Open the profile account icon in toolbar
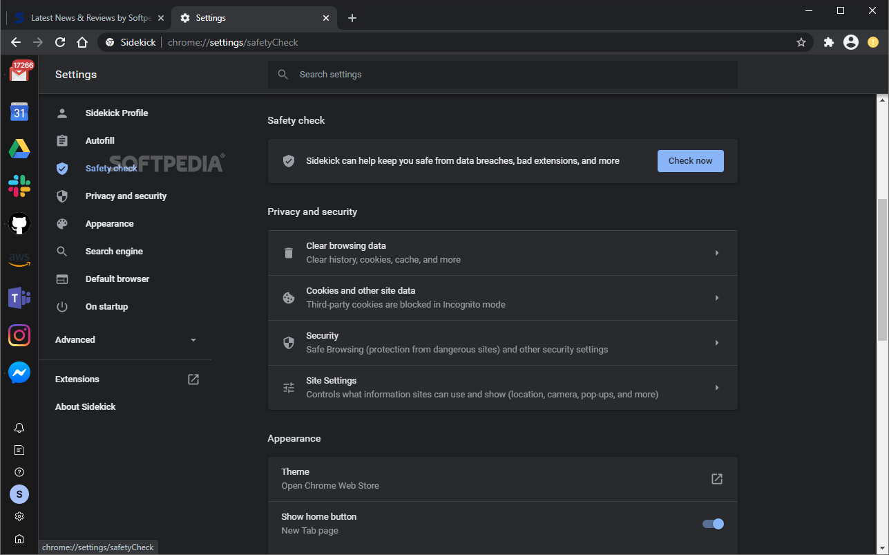Screen dimensions: 889x555 click(851, 42)
